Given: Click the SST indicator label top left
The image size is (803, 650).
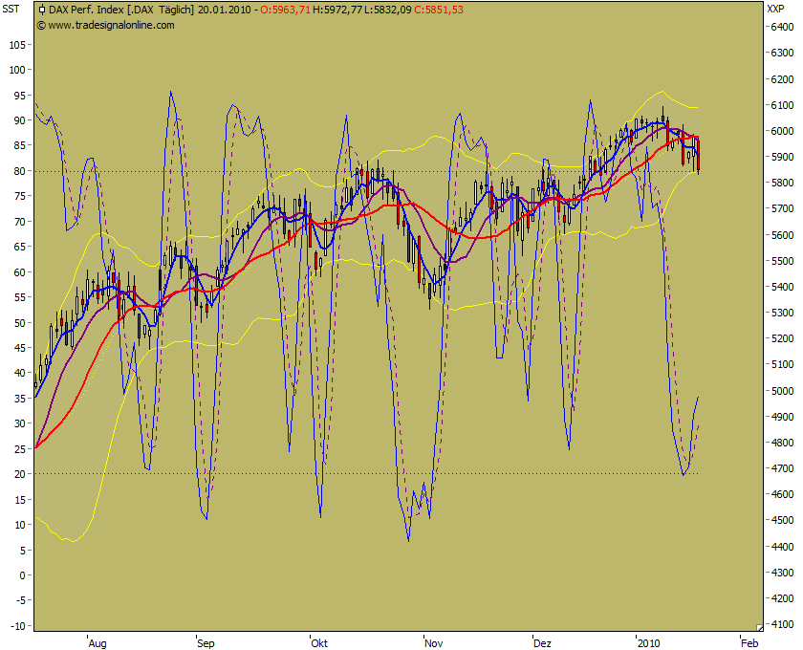Looking at the screenshot, I should (x=11, y=8).
